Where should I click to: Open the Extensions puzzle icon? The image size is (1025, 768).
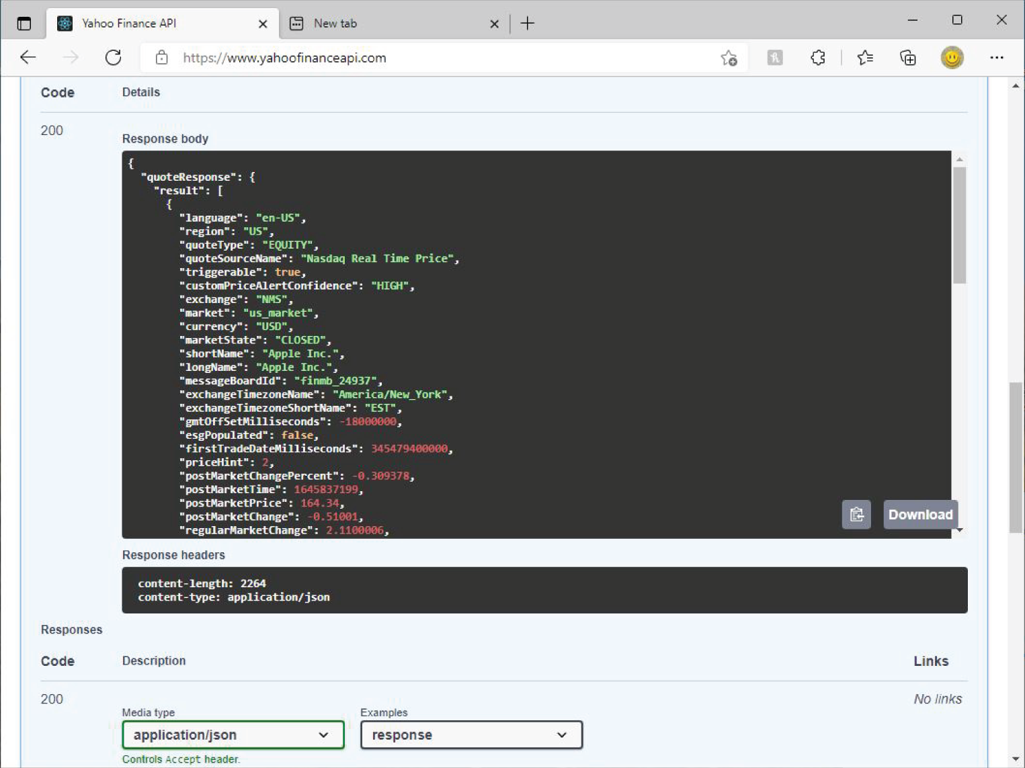(x=818, y=58)
